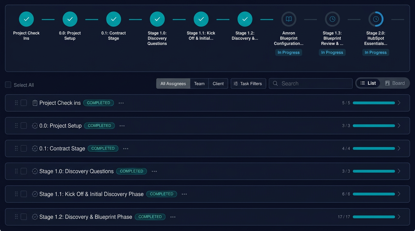Expand the Project Check ins row chevron
This screenshot has height=231, width=415.
(399, 103)
